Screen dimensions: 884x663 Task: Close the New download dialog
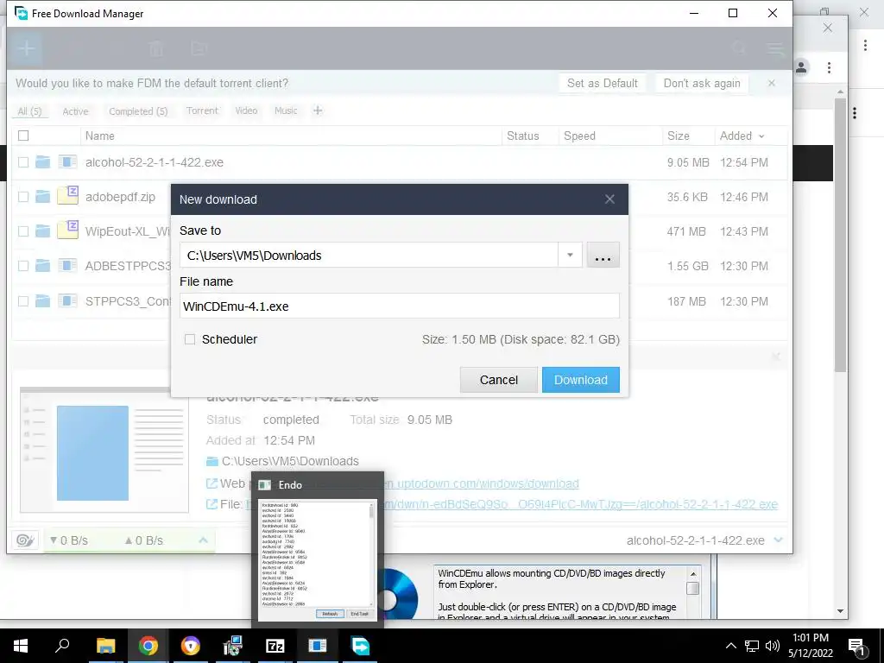609,199
